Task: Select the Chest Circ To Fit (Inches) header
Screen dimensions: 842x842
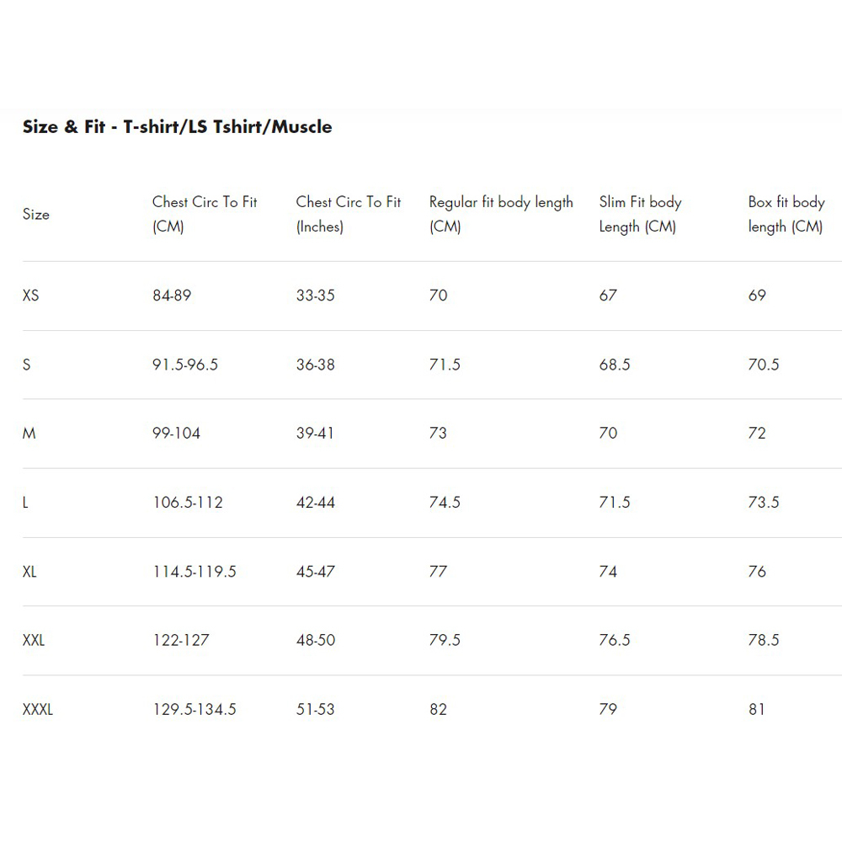Action: (349, 214)
